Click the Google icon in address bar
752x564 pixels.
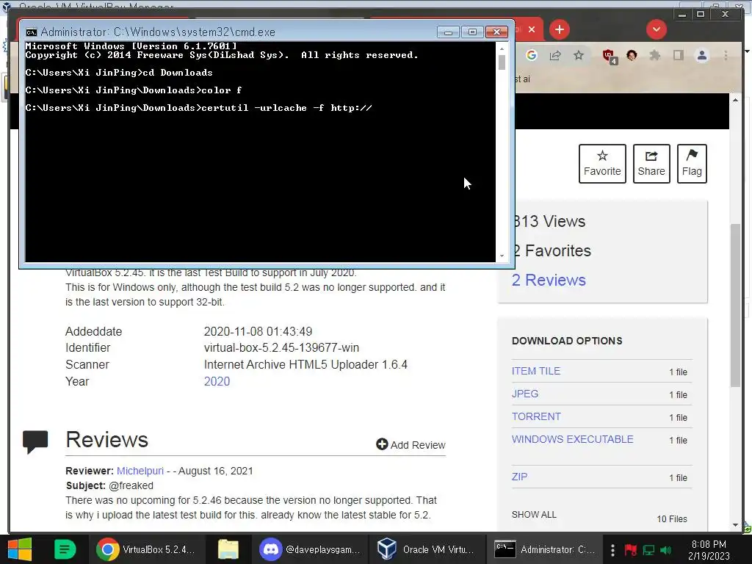click(x=532, y=55)
